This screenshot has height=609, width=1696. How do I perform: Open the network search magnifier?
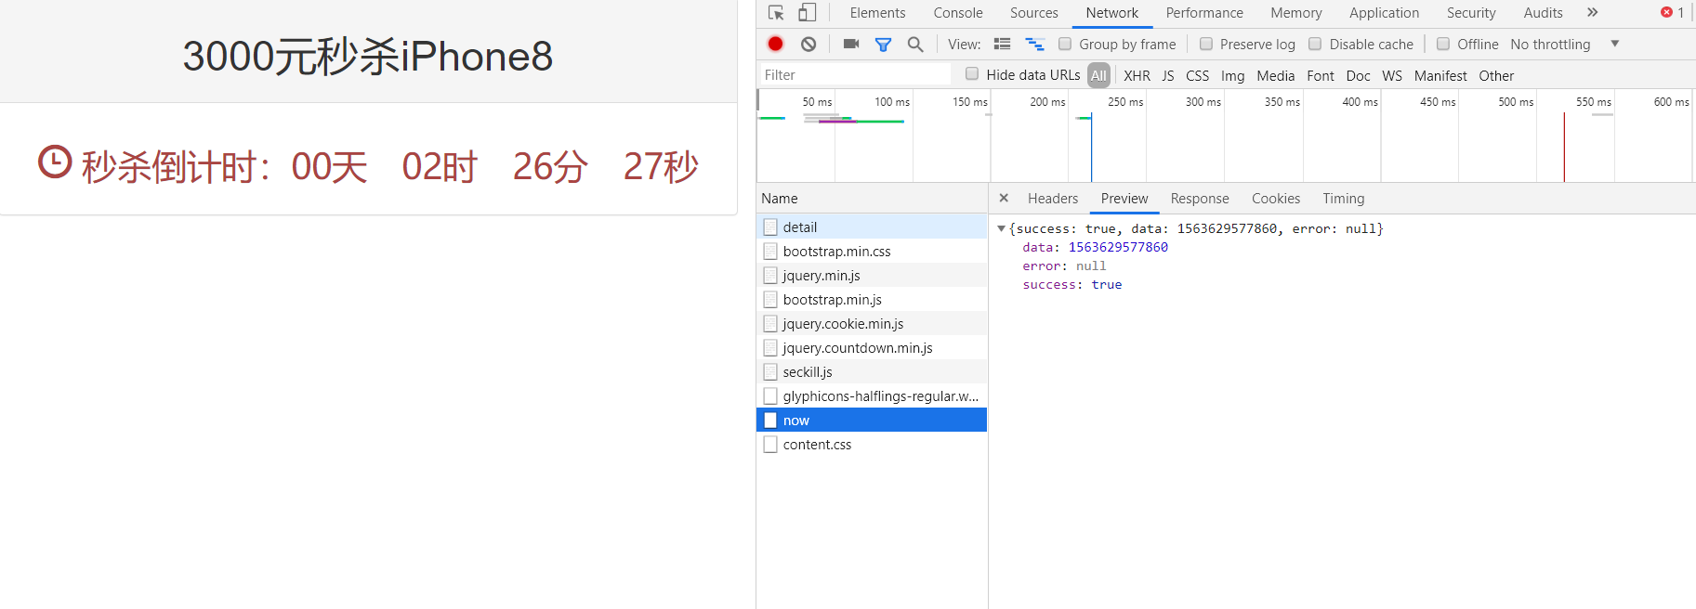click(915, 44)
